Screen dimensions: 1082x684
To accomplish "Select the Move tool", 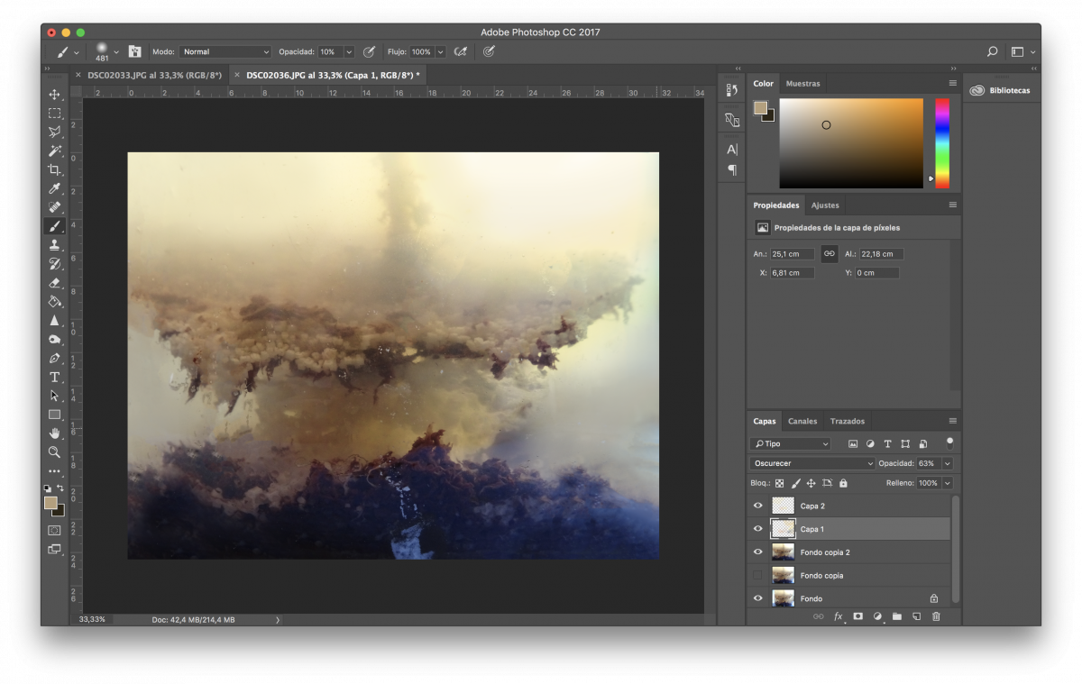I will (x=54, y=95).
